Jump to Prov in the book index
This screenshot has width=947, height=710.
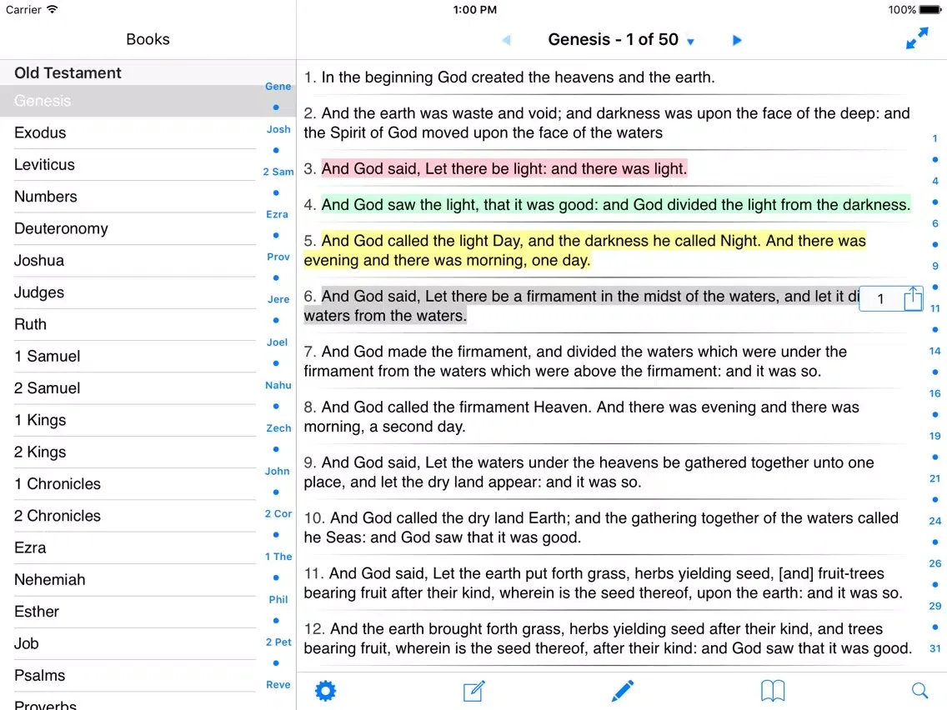coord(278,257)
